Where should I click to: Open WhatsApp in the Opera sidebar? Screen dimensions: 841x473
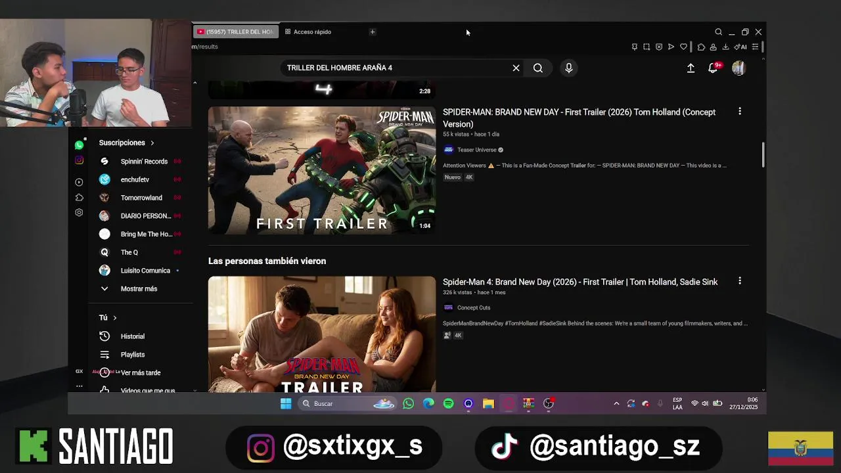pos(79,145)
